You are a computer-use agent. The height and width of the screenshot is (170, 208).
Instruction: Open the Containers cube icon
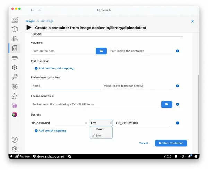(15, 29)
